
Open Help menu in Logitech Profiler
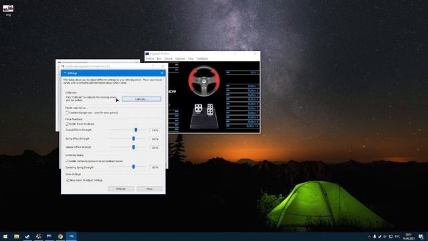[x=191, y=59]
